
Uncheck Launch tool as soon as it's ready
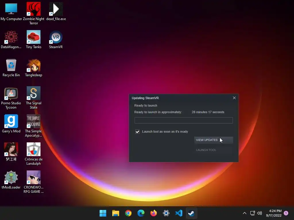(x=137, y=132)
